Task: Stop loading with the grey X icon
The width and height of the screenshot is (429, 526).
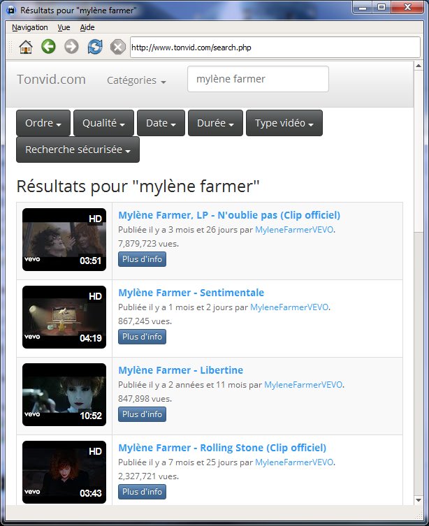Action: click(118, 47)
